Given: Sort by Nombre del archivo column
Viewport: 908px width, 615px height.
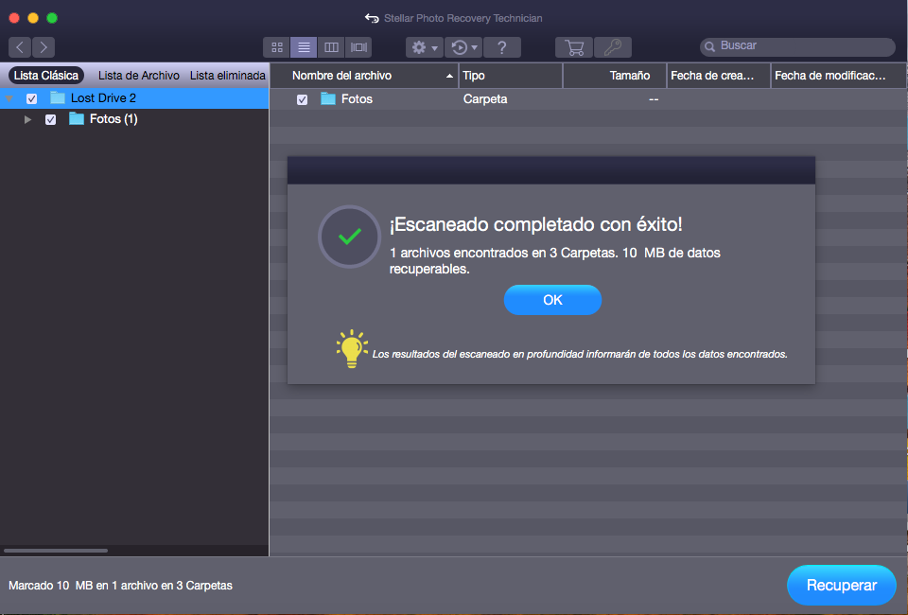Looking at the screenshot, I should pyautogui.click(x=365, y=76).
